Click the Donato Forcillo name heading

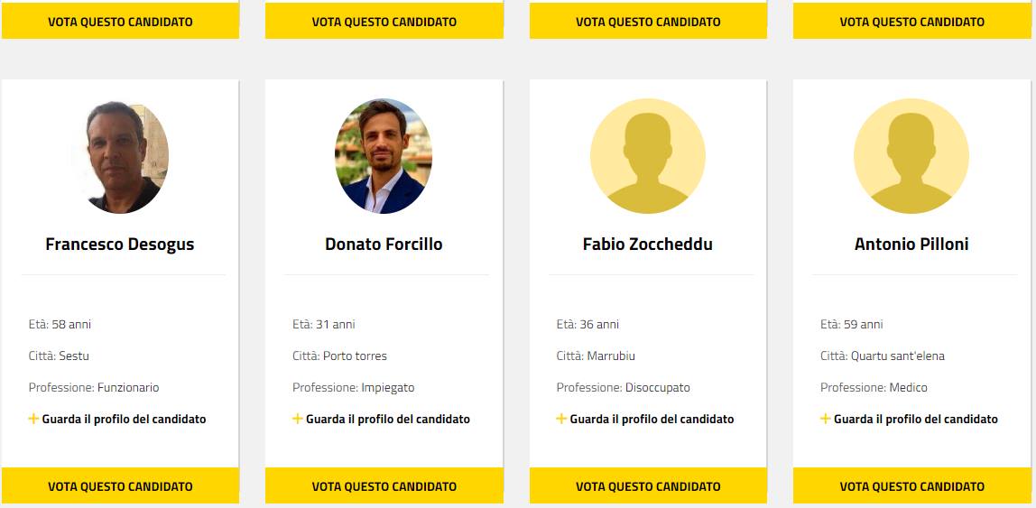pos(384,244)
